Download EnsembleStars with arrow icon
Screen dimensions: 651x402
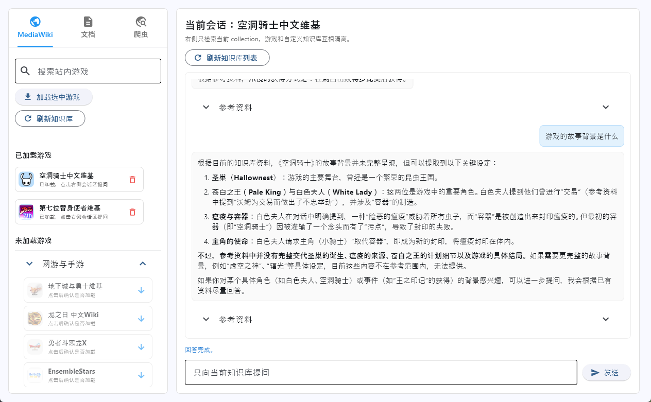[x=141, y=375]
